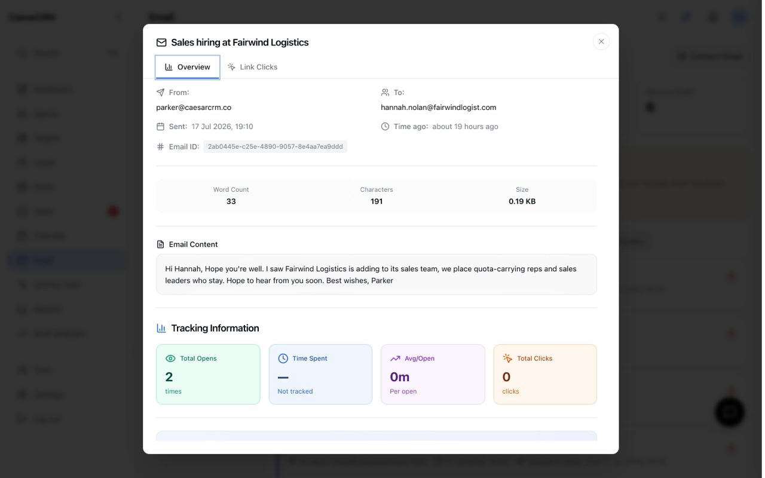Click the Total Opens value 2
The image size is (765, 478).
click(169, 377)
